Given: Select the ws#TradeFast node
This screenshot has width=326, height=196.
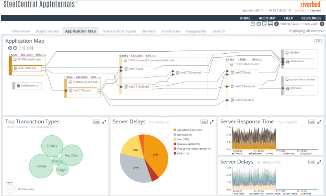Looking at the screenshot, I should pyautogui.click(x=27, y=68).
